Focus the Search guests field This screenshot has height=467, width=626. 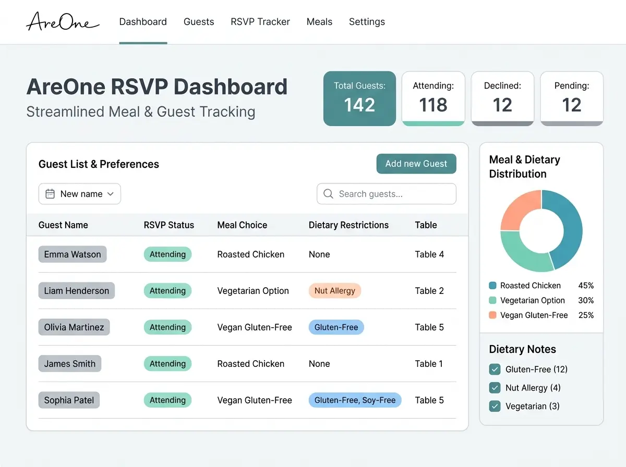(387, 194)
